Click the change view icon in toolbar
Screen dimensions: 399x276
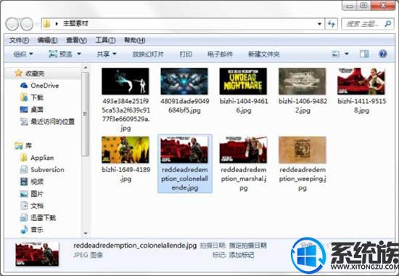point(336,54)
